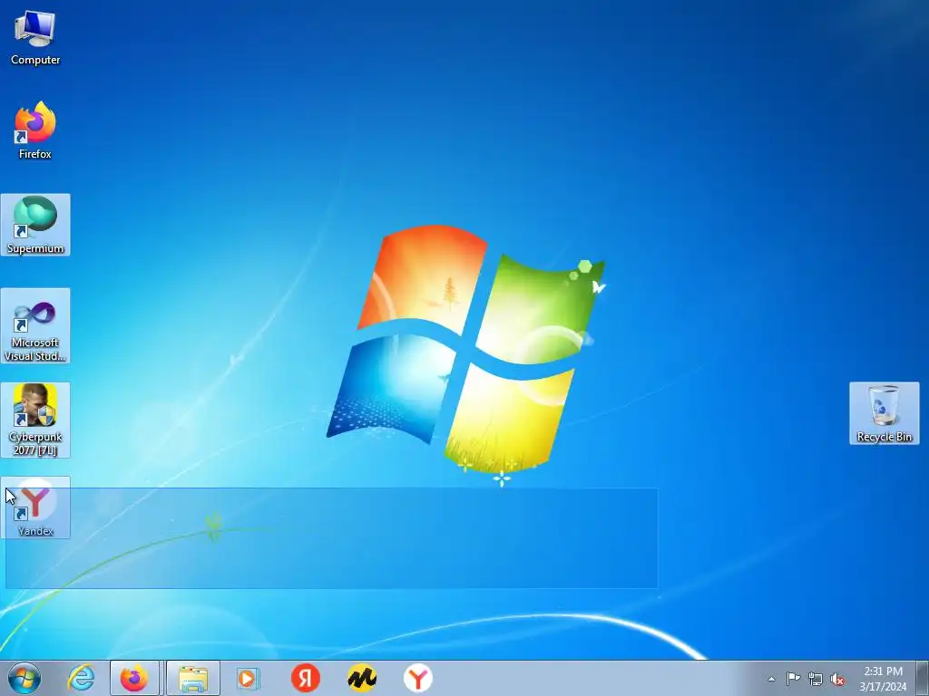Launch Yandex Browser from the taskbar
Screen dimensions: 929x696
(x=417, y=678)
